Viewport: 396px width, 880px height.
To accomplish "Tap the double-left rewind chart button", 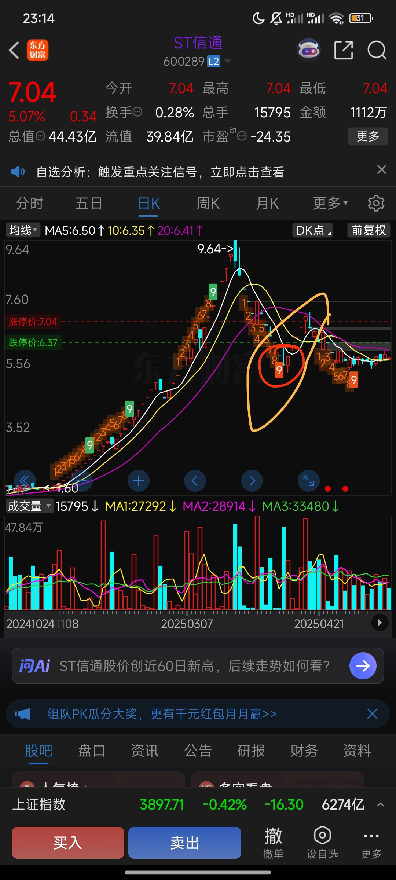I will tap(25, 481).
